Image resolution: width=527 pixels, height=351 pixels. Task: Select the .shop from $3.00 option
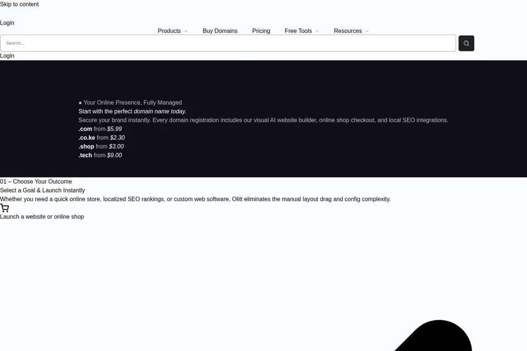(101, 146)
